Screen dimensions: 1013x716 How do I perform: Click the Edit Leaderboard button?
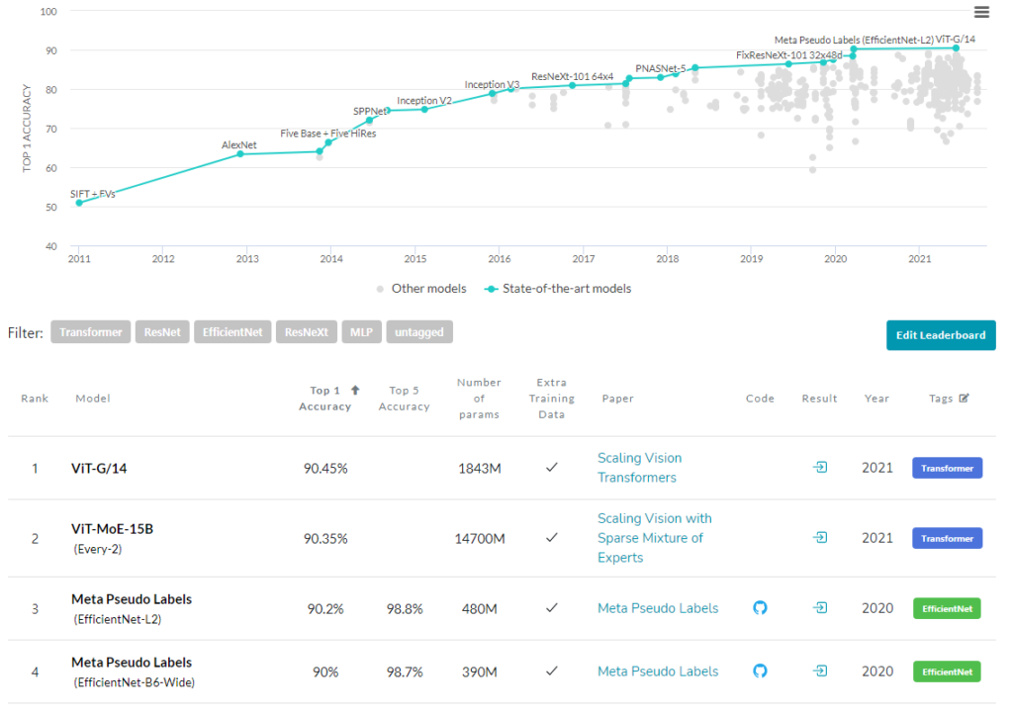pyautogui.click(x=940, y=335)
